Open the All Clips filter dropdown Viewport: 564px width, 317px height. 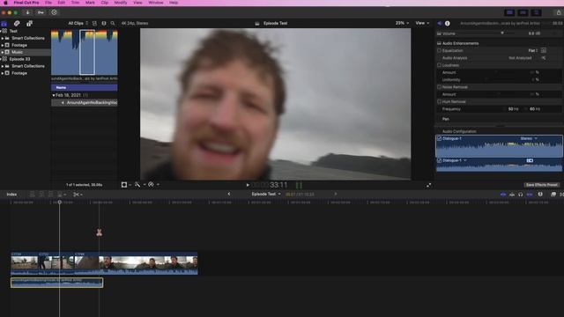point(78,24)
